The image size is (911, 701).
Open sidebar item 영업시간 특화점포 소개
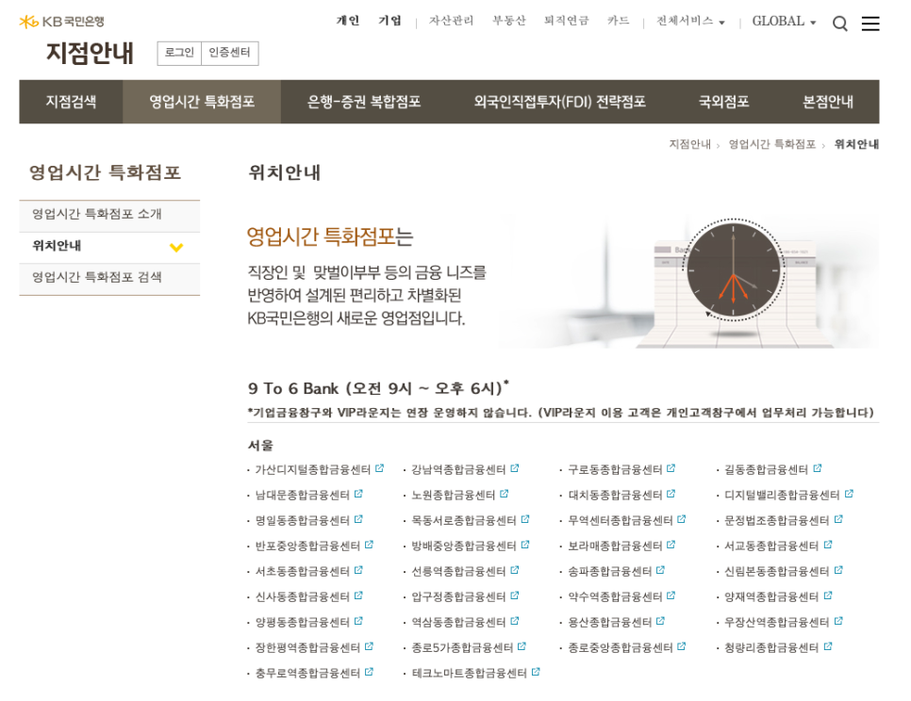pyautogui.click(x=109, y=214)
